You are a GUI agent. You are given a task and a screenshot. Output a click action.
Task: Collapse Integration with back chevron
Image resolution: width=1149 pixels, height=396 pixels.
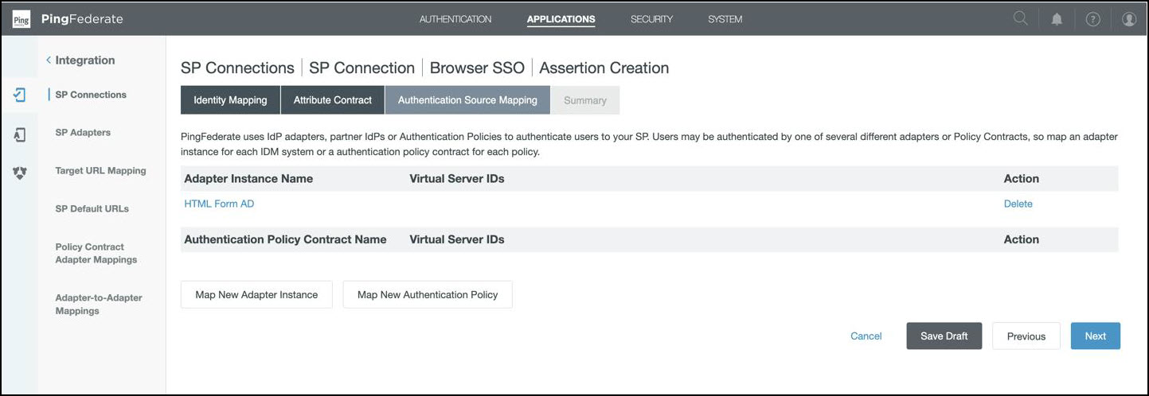[x=49, y=60]
